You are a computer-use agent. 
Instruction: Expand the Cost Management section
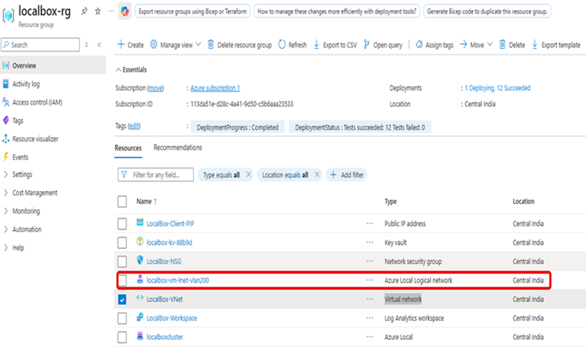pos(5,193)
